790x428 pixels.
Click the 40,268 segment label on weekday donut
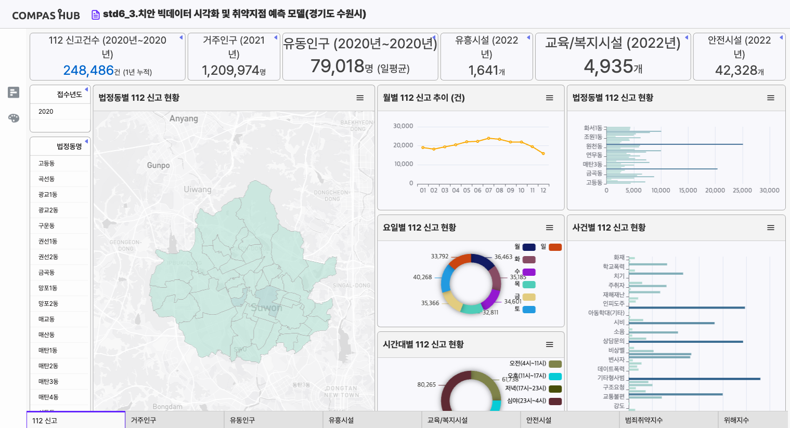pos(422,277)
